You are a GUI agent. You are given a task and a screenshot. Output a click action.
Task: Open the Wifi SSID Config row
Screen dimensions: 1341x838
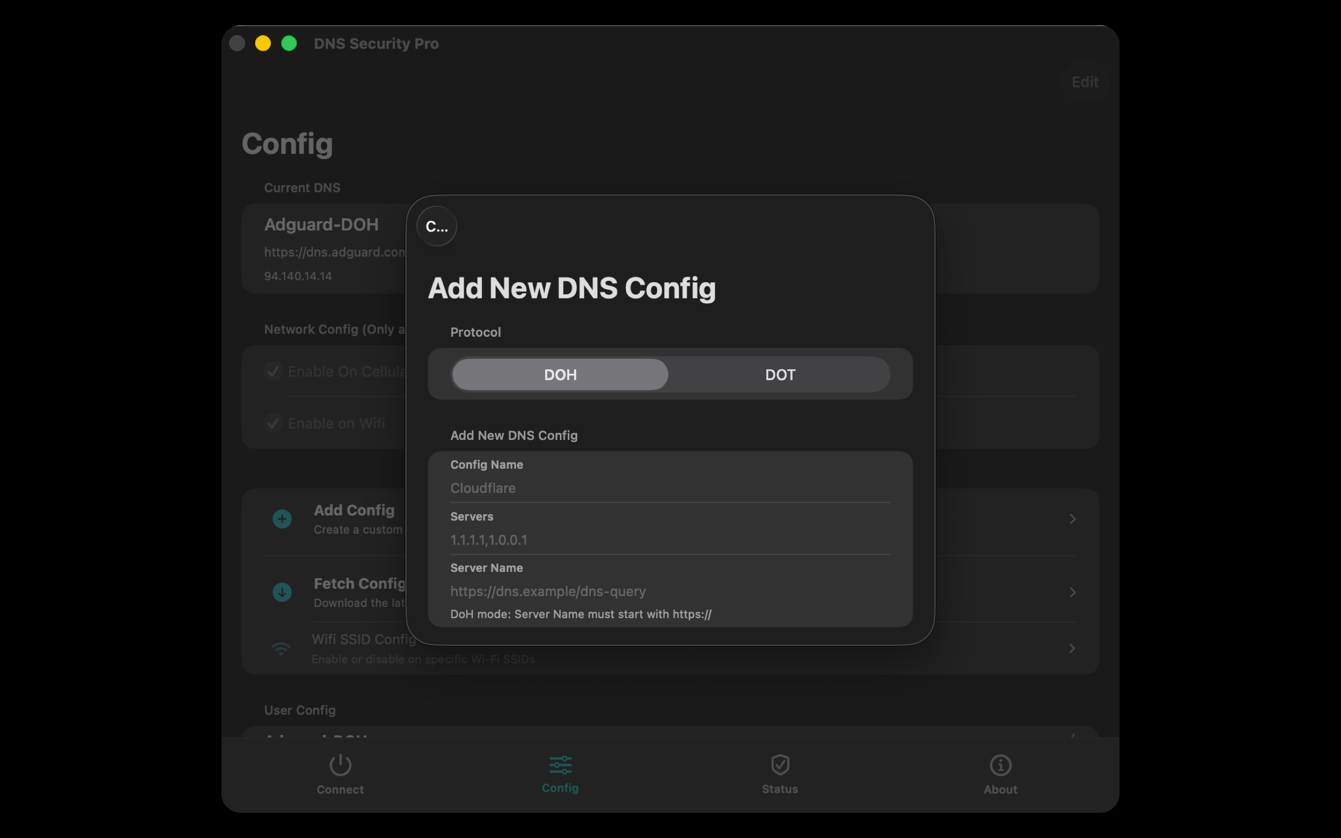click(670, 648)
